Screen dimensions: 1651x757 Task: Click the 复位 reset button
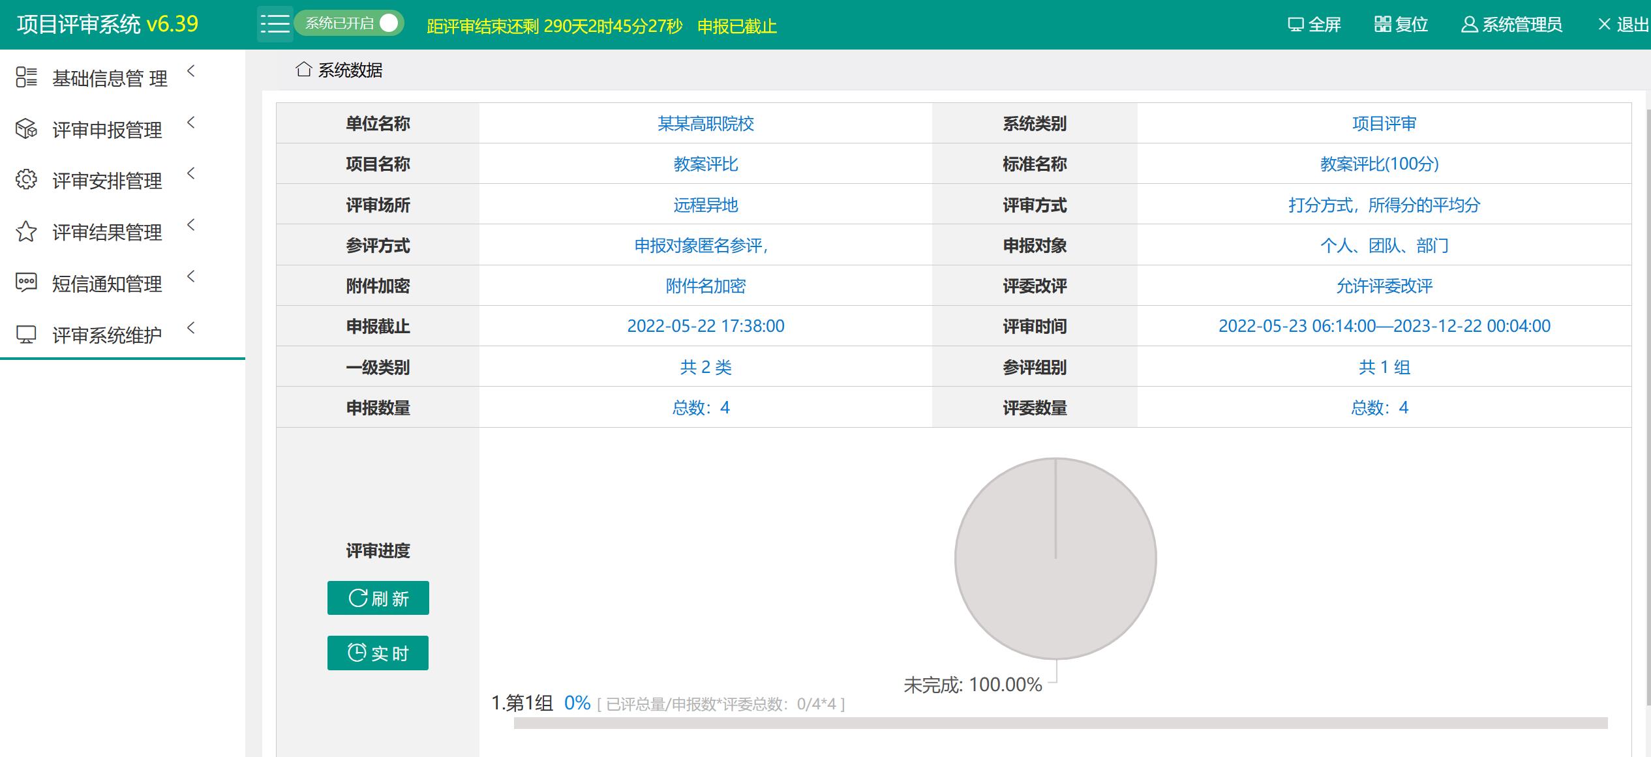click(1401, 25)
